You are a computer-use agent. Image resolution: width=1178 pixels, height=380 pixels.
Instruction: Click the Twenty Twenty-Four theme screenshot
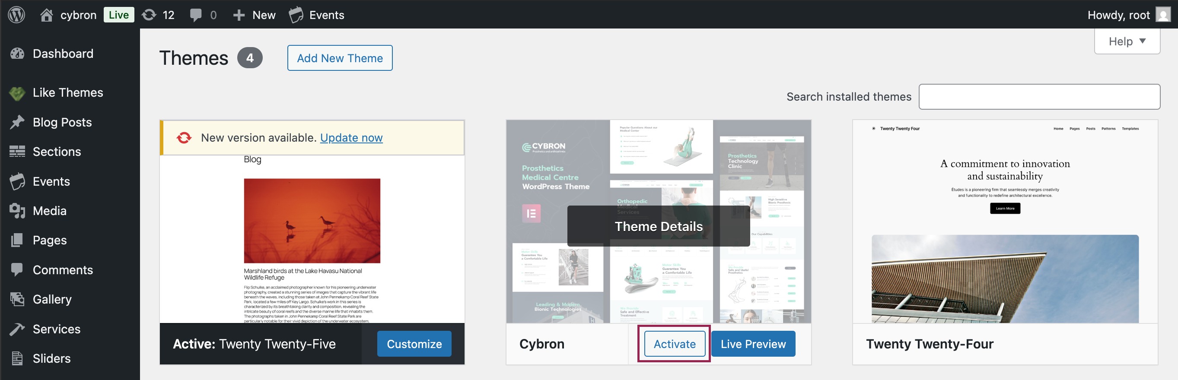point(1005,222)
